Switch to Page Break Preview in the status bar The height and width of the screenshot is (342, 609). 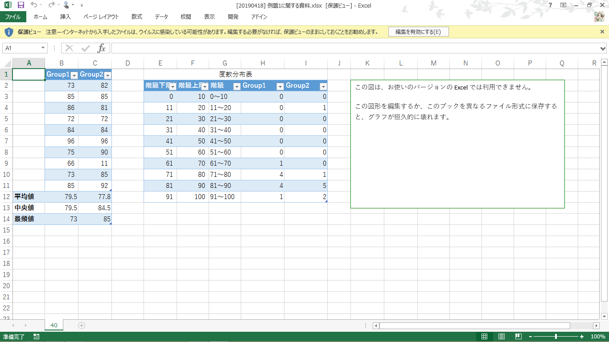click(518, 337)
